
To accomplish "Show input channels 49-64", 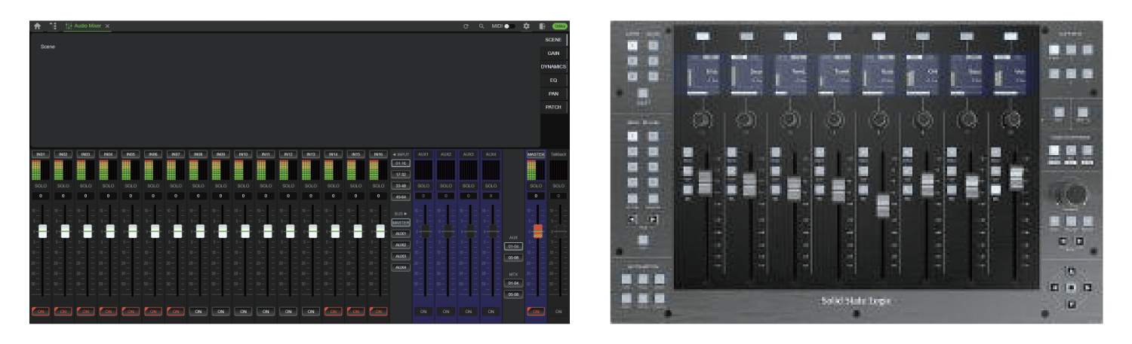I will pyautogui.click(x=401, y=196).
